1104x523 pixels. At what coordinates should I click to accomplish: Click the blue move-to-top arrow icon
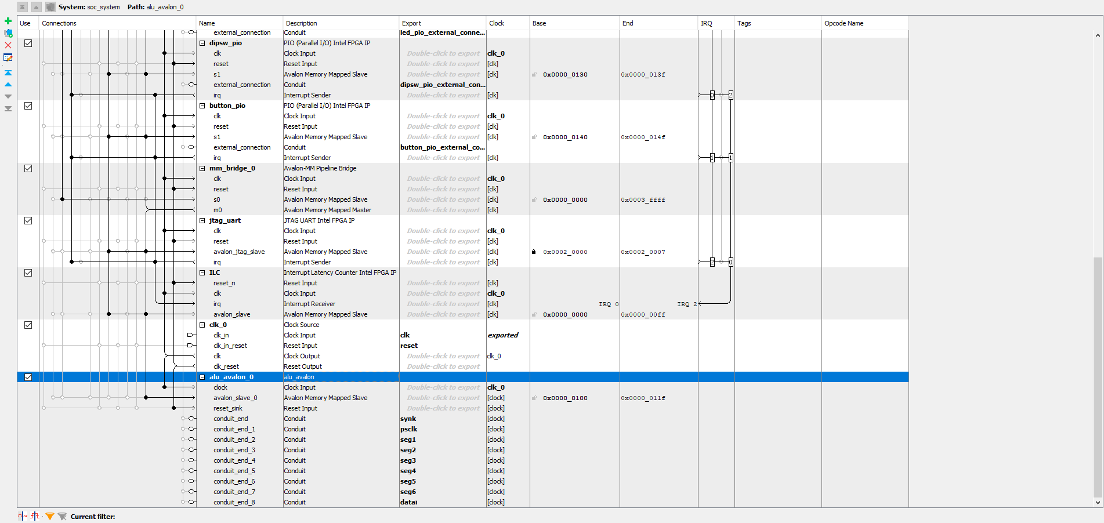coord(8,73)
